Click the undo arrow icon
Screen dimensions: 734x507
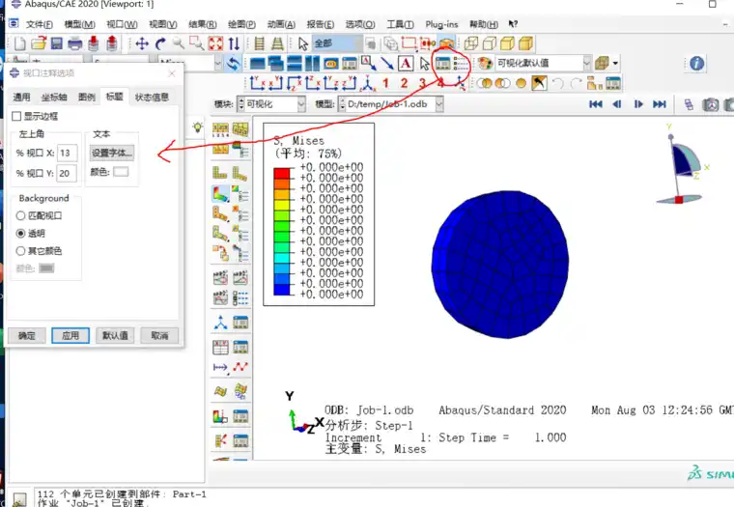tap(557, 84)
